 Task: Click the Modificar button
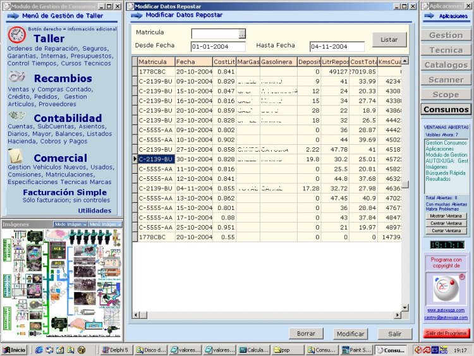coord(350,334)
